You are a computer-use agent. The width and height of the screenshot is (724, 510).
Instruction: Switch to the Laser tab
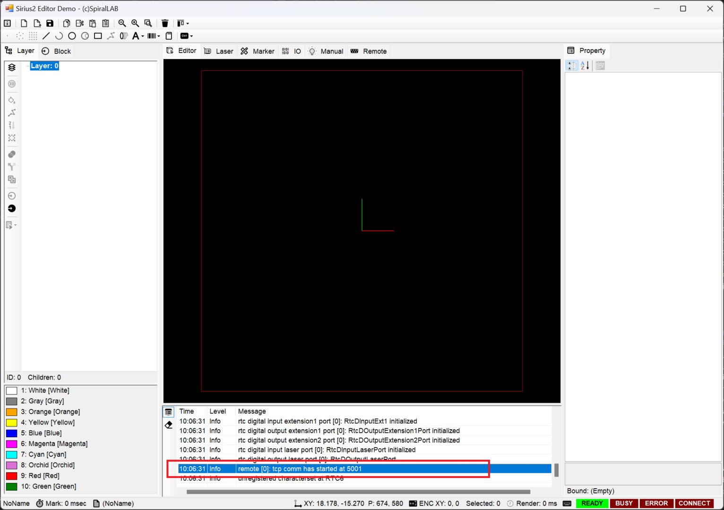point(219,51)
